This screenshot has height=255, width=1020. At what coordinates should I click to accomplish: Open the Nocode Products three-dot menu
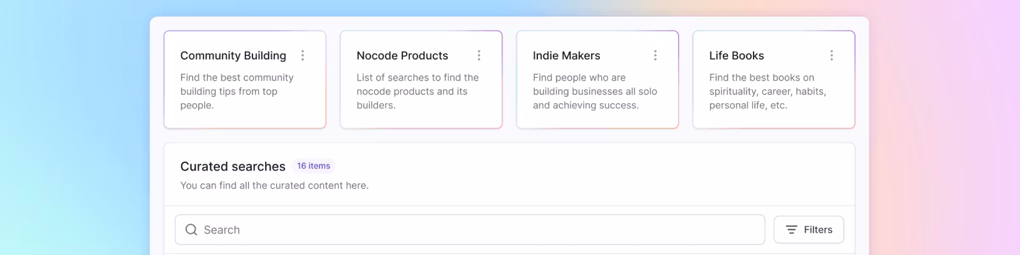[479, 55]
